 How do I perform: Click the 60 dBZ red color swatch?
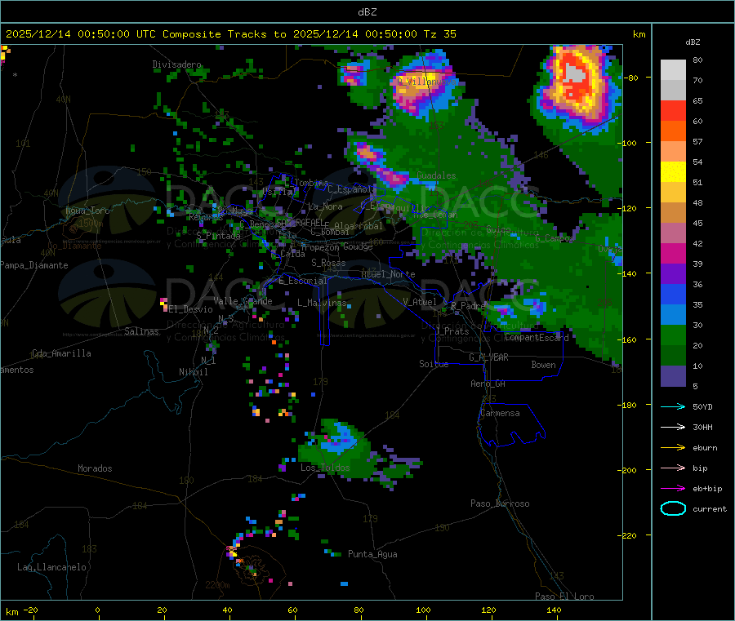pos(673,110)
